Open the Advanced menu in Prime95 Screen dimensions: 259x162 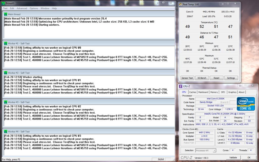(x=22, y=8)
